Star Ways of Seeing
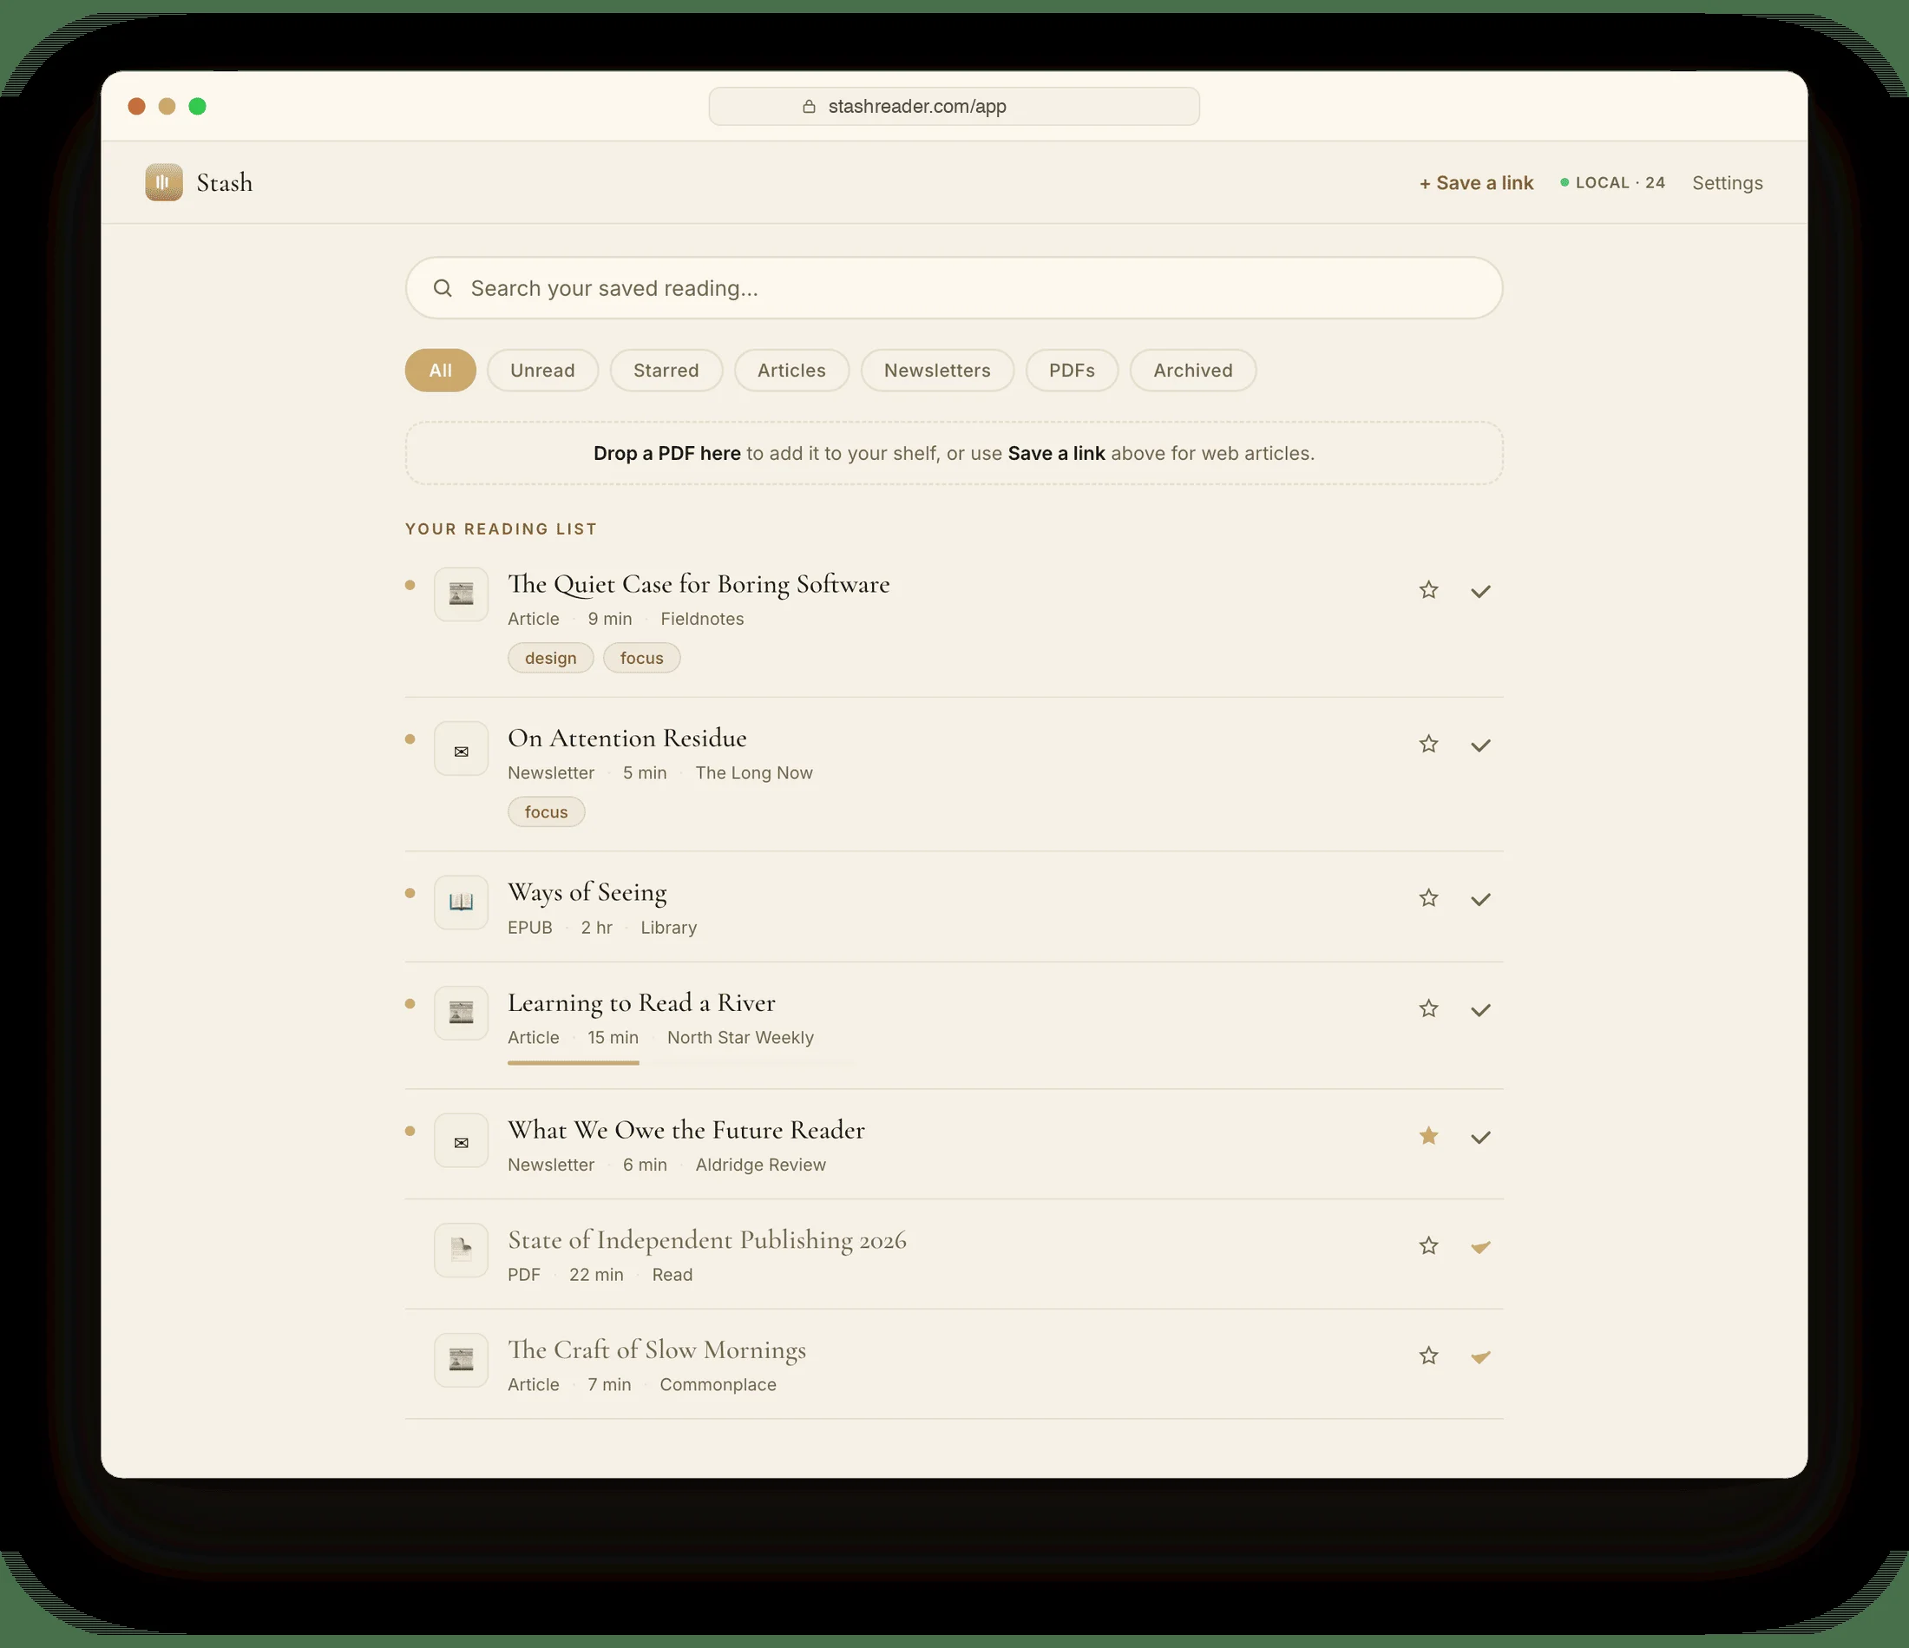Viewport: 1909px width, 1648px height. (1429, 898)
